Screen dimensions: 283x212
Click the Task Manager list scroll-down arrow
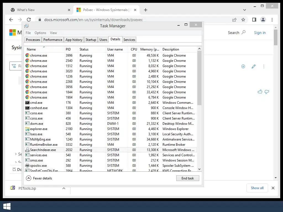(x=199, y=169)
